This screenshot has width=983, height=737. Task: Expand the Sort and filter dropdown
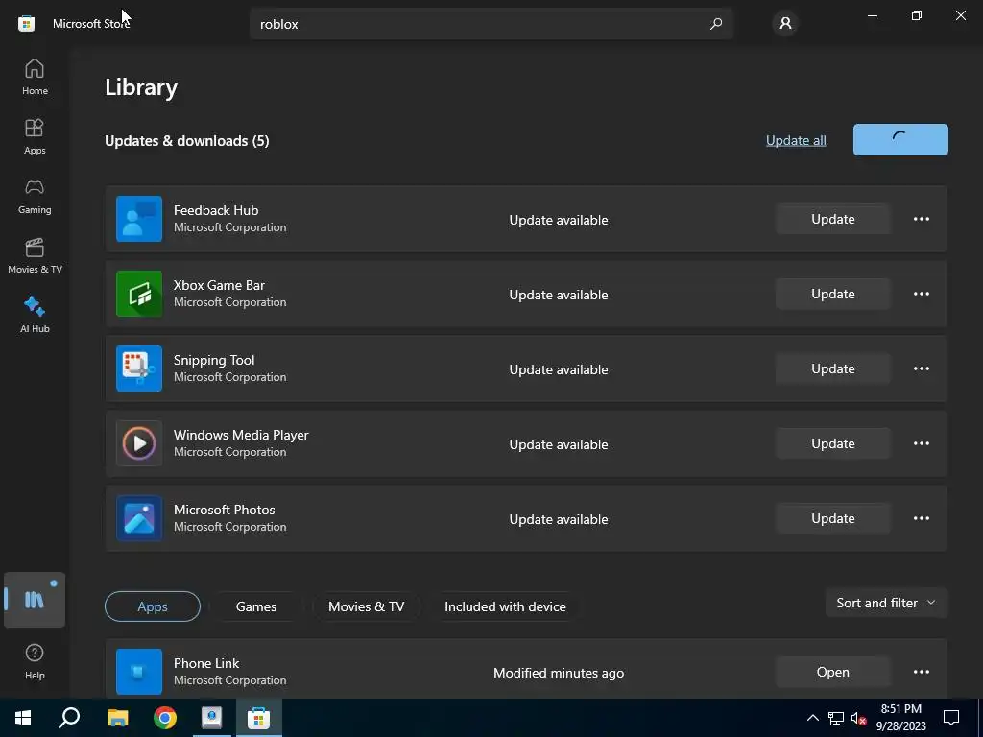(886, 603)
